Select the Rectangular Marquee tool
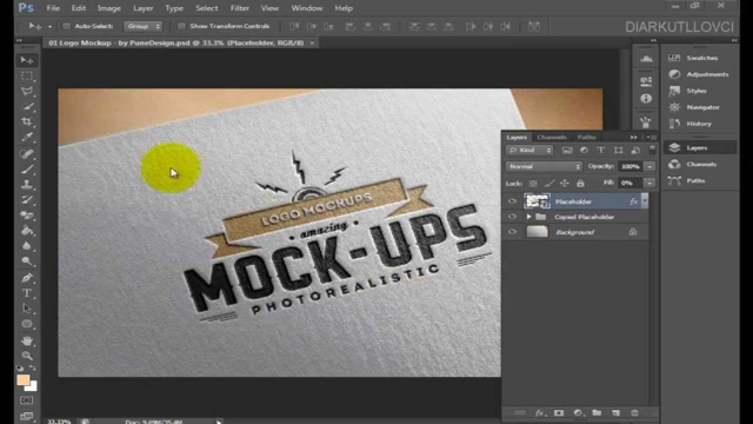Viewport: 753px width, 424px height. 27,76
